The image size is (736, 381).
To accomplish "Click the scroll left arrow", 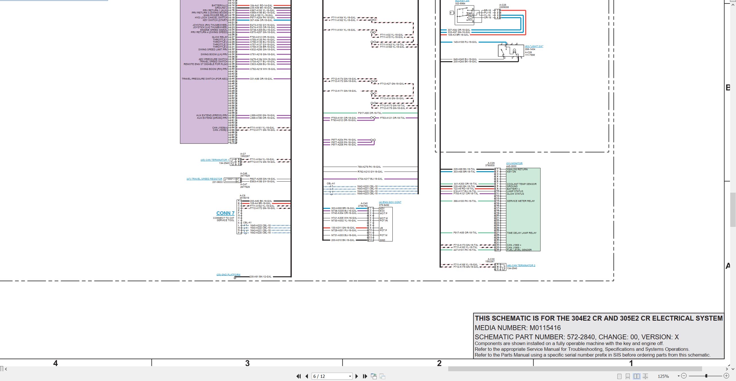I will pyautogui.click(x=6, y=369).
